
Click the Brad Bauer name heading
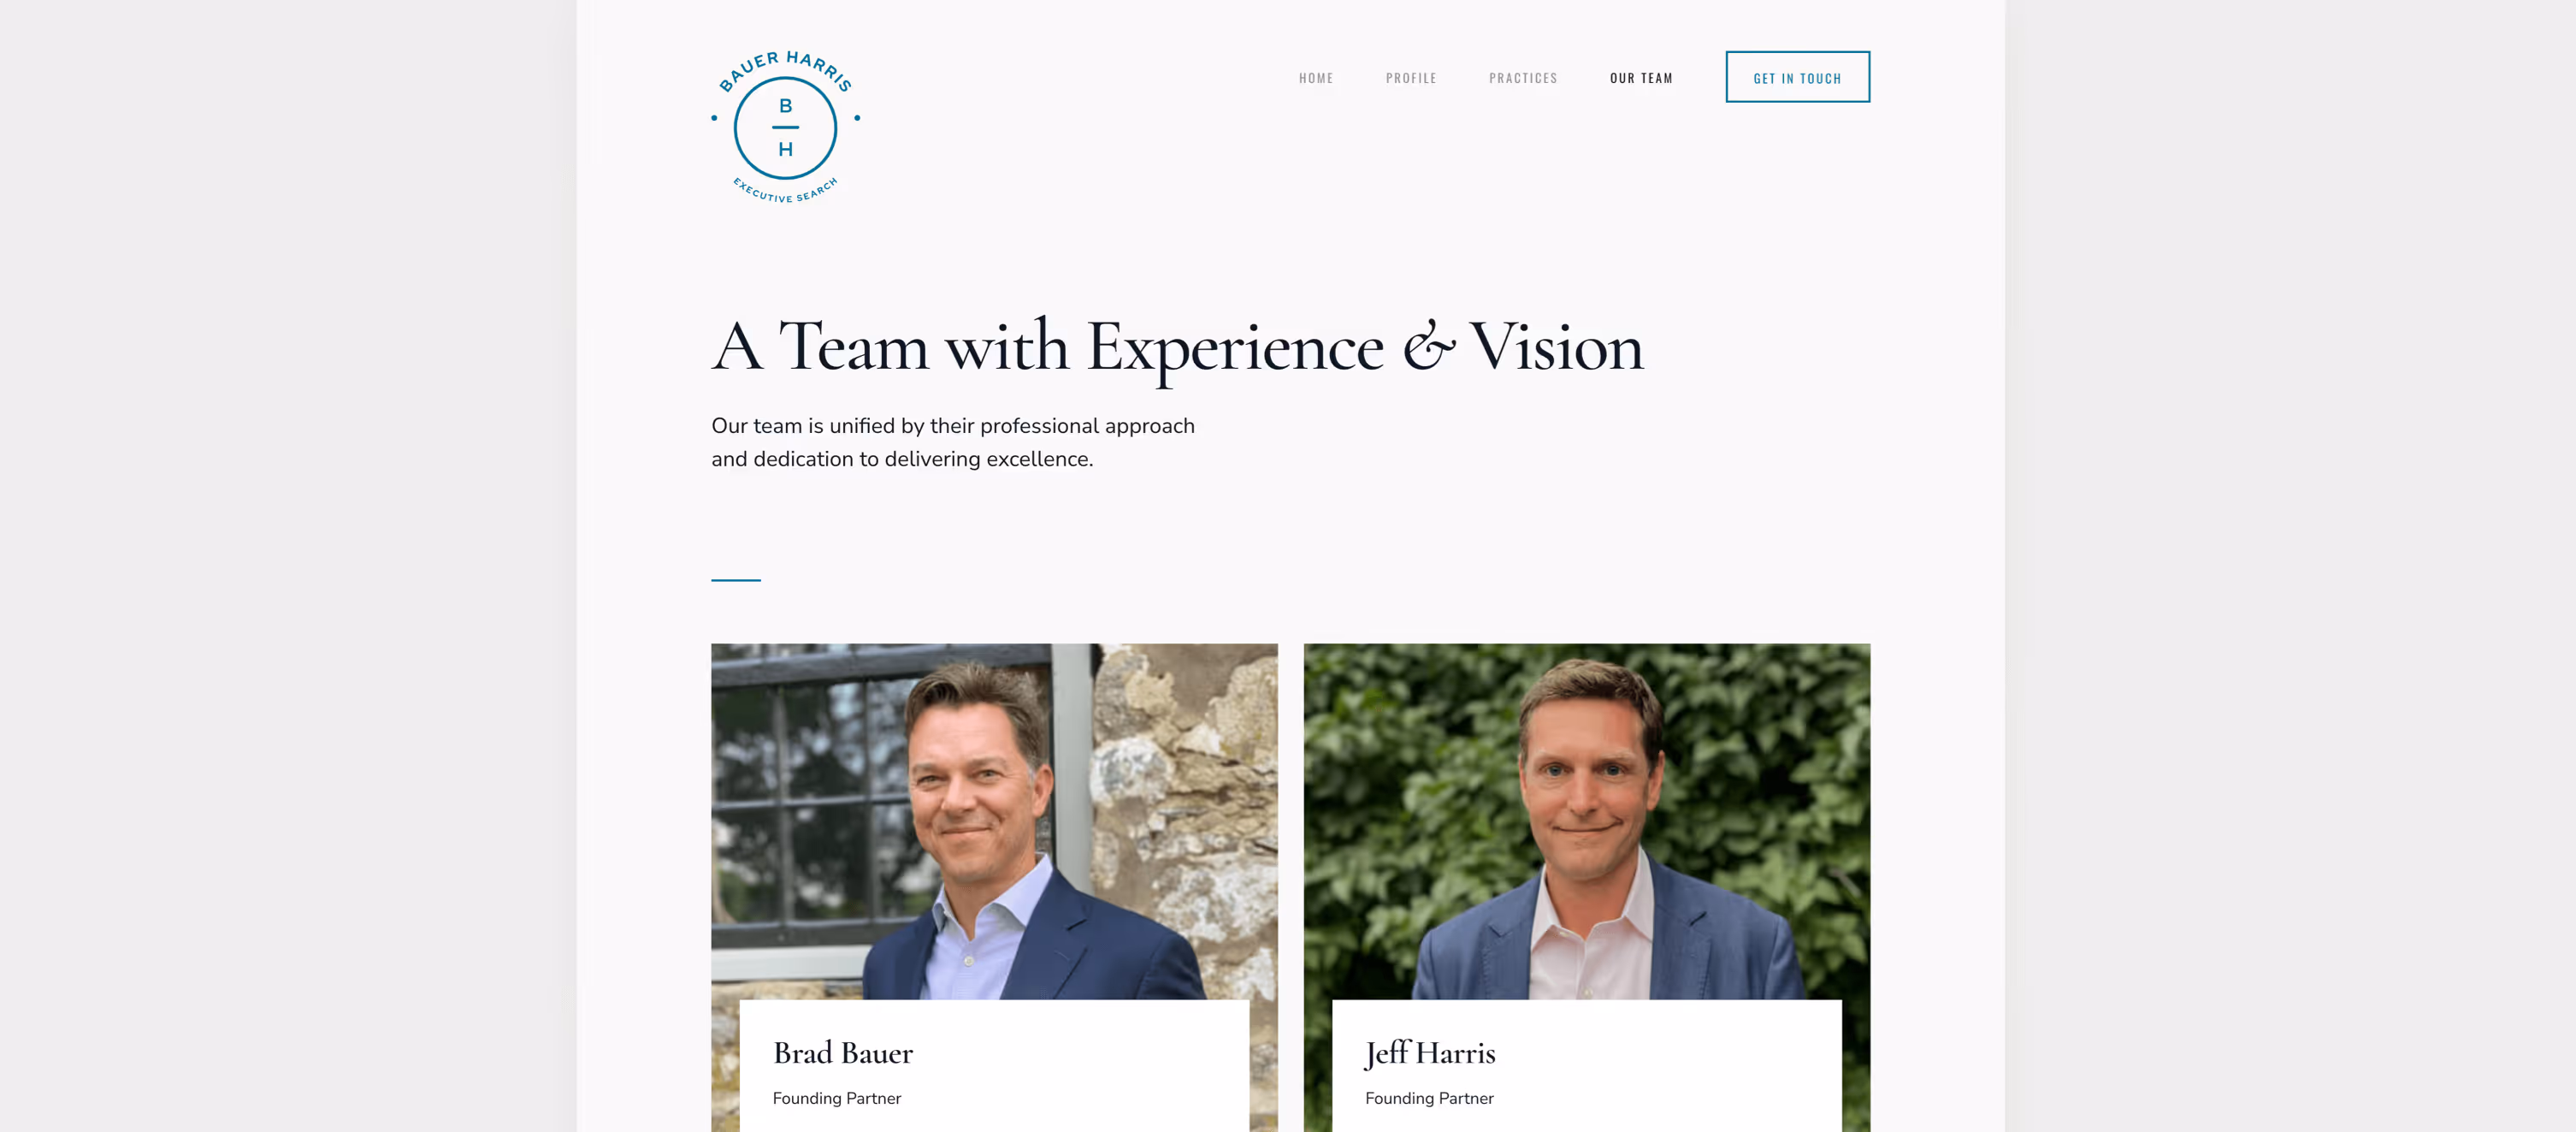point(843,1053)
